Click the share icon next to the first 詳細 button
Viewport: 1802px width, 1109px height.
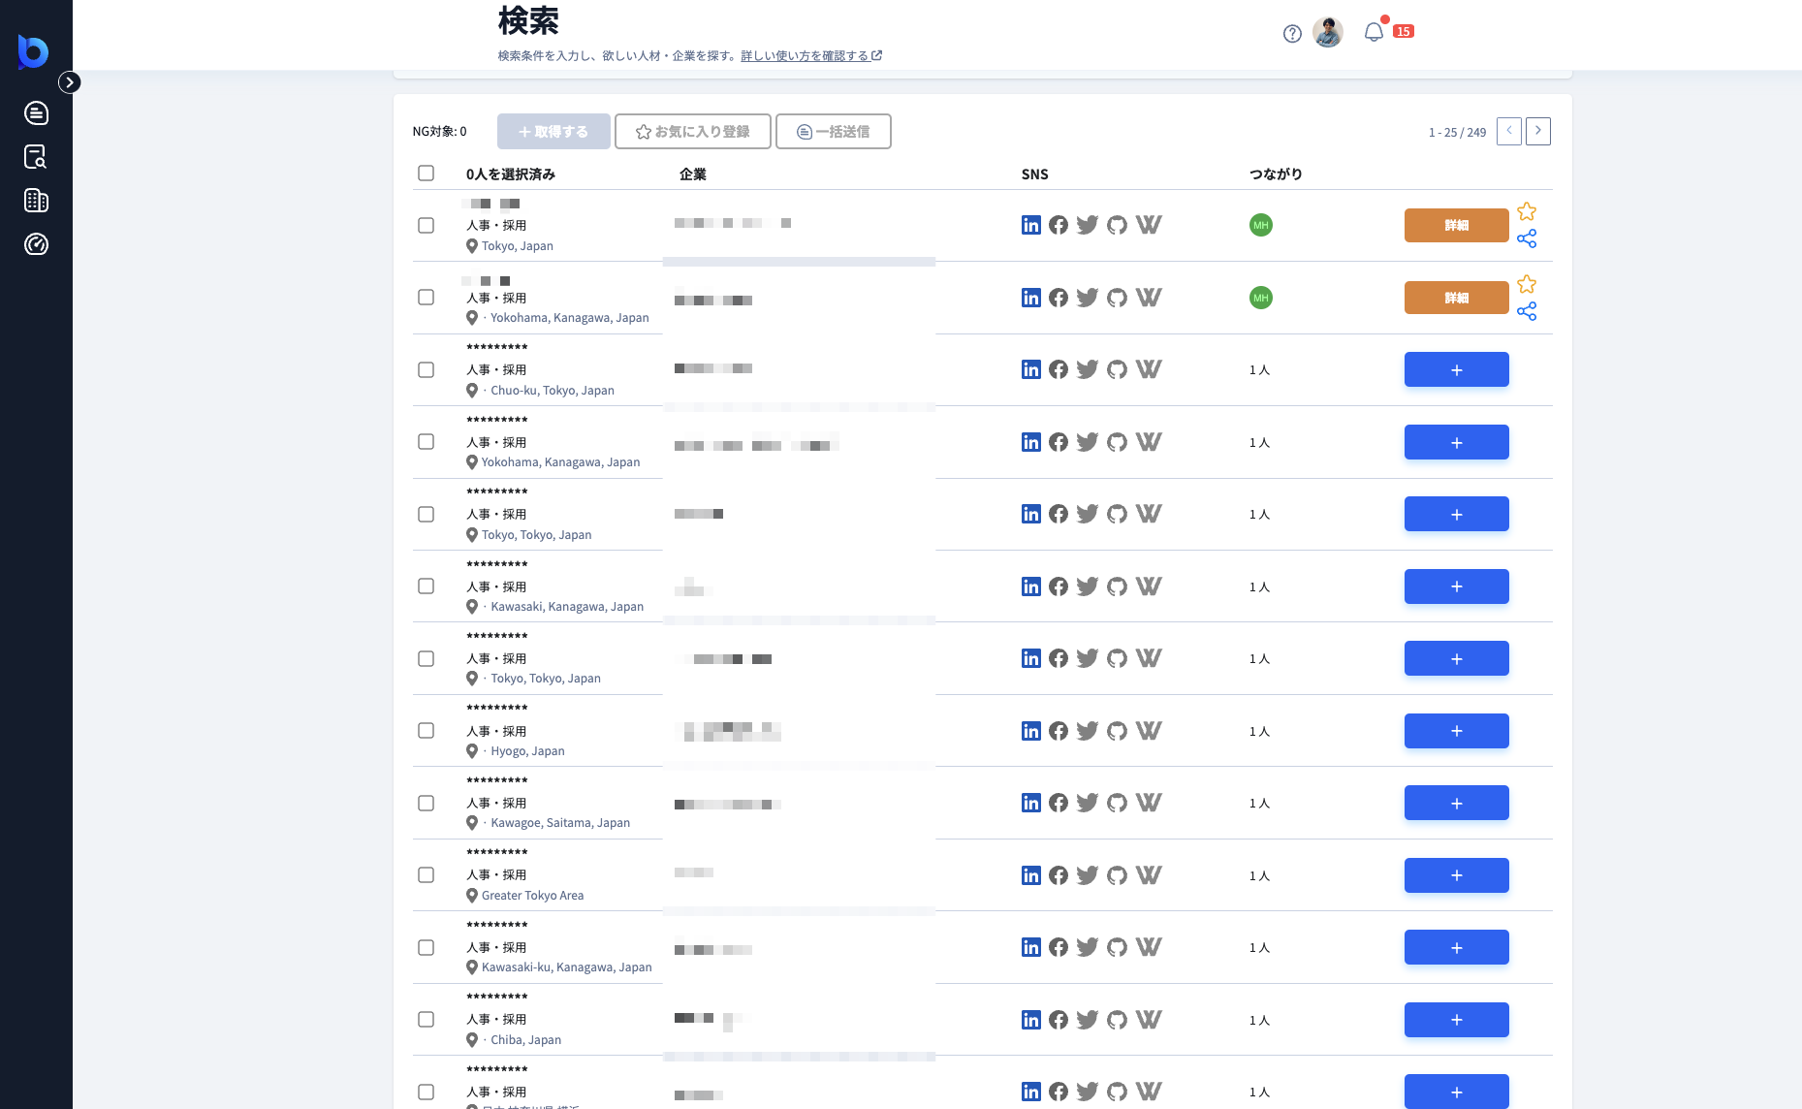(x=1528, y=238)
